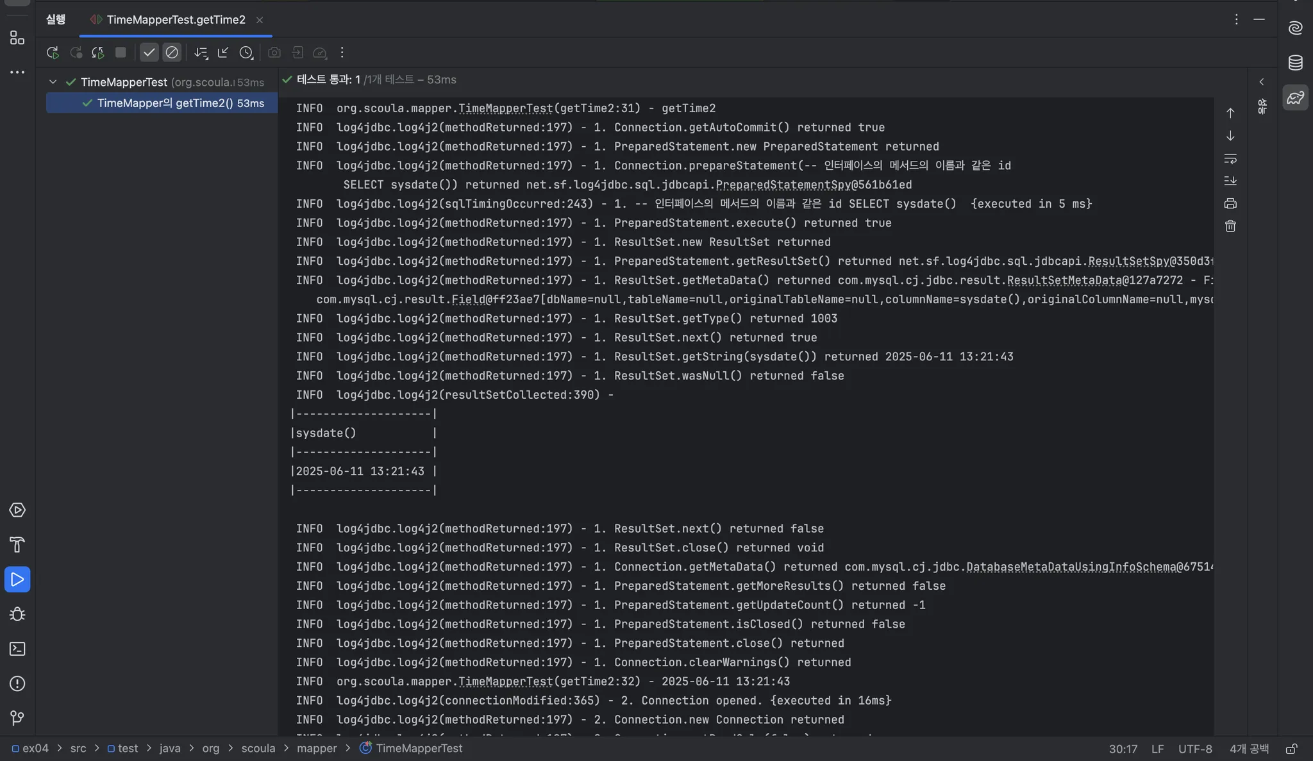The width and height of the screenshot is (1313, 761).
Task: Hide the Run tool window
Action: (x=1259, y=19)
